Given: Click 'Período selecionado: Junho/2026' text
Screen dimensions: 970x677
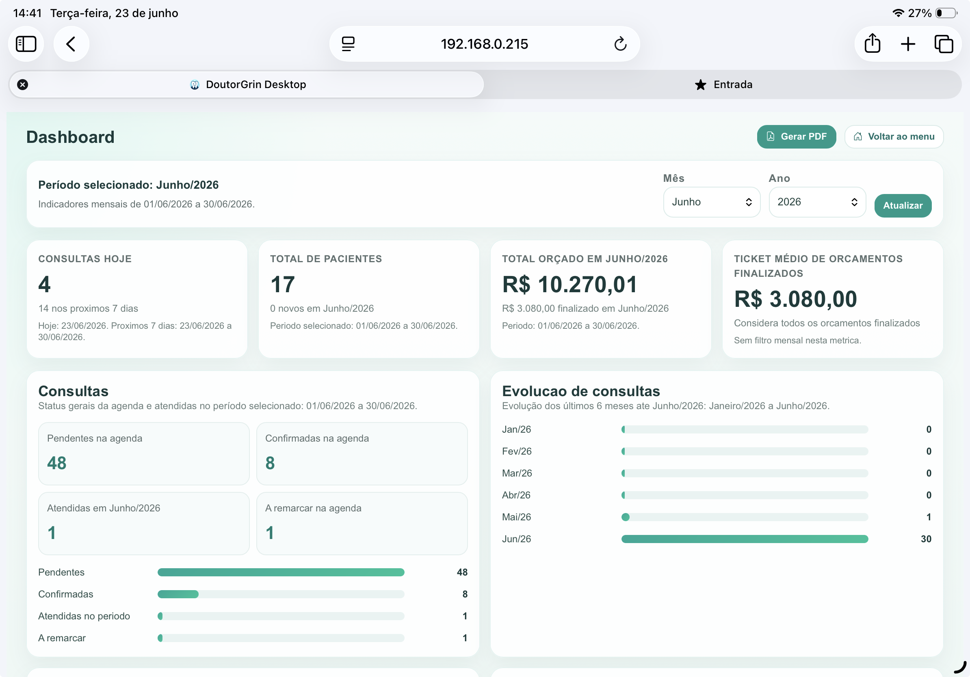Looking at the screenshot, I should (128, 185).
